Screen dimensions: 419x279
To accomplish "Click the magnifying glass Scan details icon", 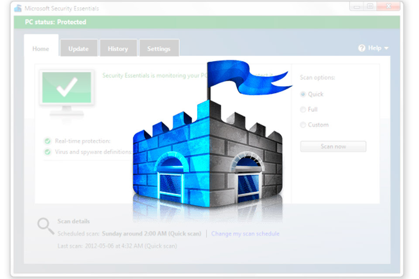I will coord(46,226).
